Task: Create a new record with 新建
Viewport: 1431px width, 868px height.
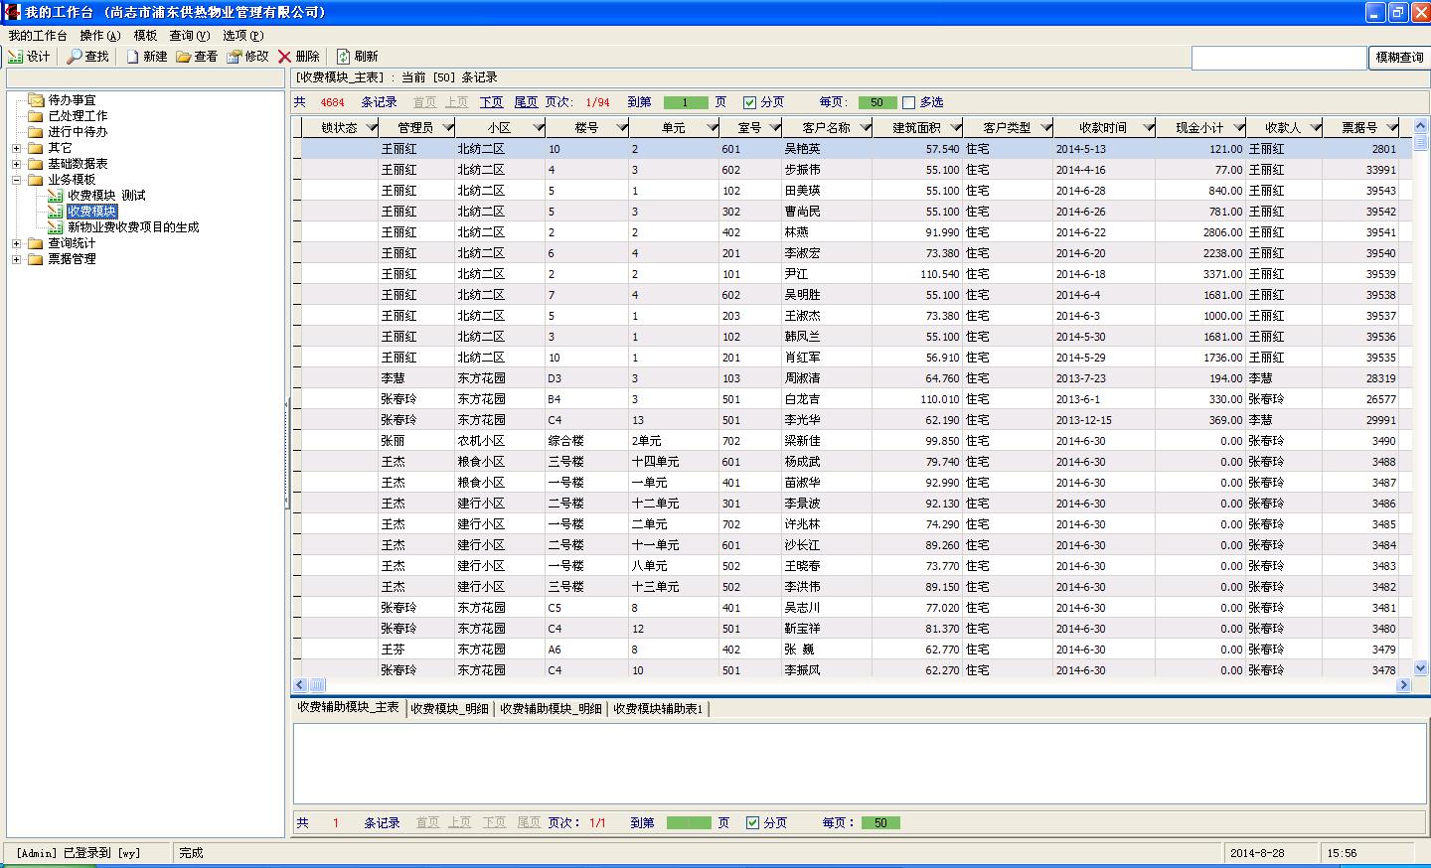Action: (133, 57)
